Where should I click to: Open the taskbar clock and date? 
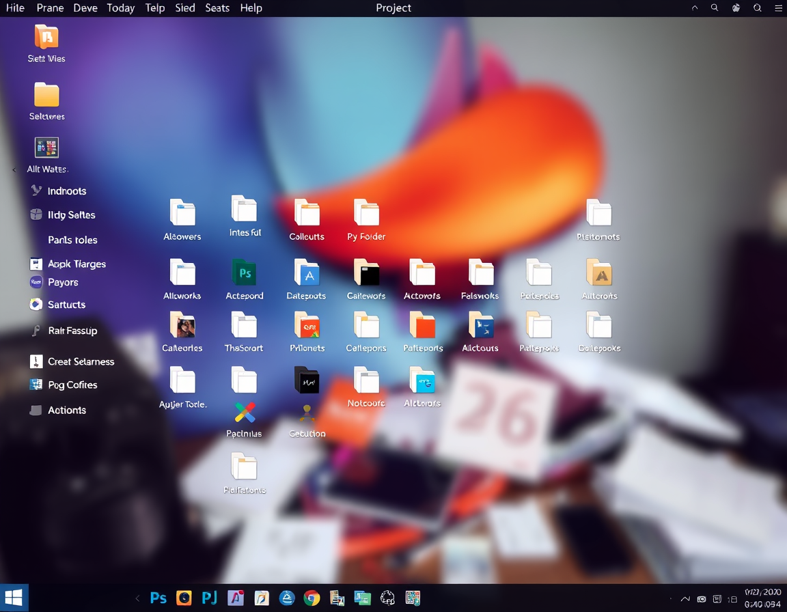click(763, 598)
